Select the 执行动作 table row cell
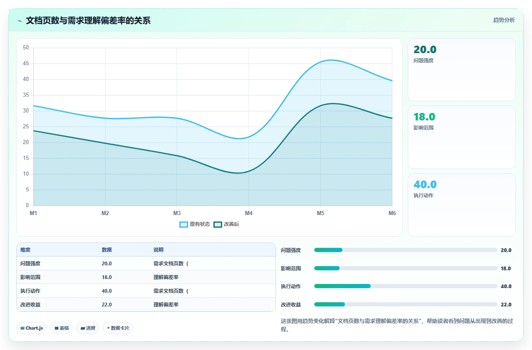The height and width of the screenshot is (350, 532). pos(30,291)
